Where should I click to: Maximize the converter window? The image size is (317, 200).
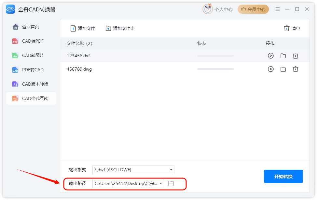[x=297, y=9]
